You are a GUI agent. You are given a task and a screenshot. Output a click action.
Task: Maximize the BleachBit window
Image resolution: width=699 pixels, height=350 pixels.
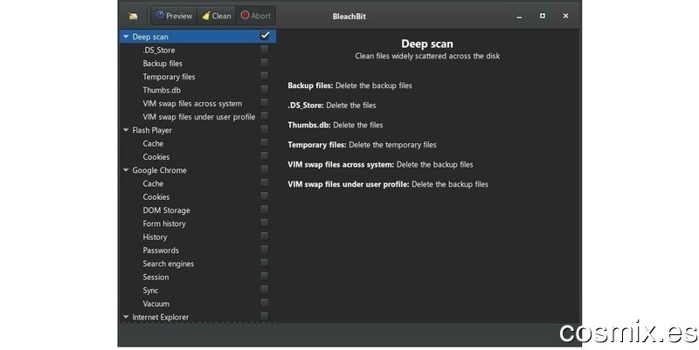(543, 16)
